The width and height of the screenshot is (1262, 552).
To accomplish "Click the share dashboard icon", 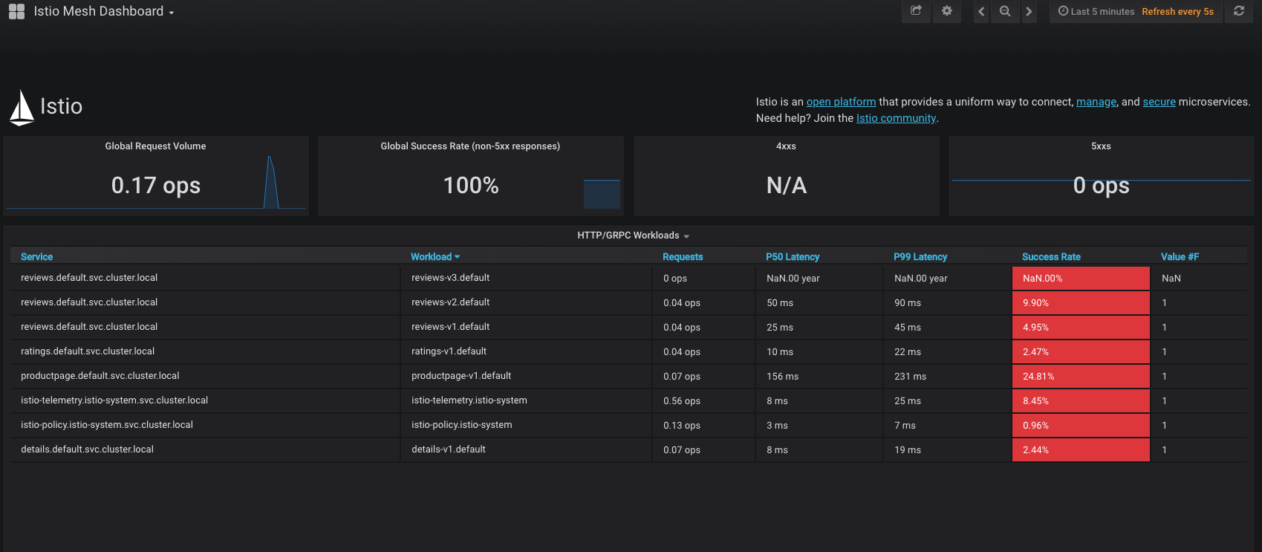I will click(x=916, y=11).
